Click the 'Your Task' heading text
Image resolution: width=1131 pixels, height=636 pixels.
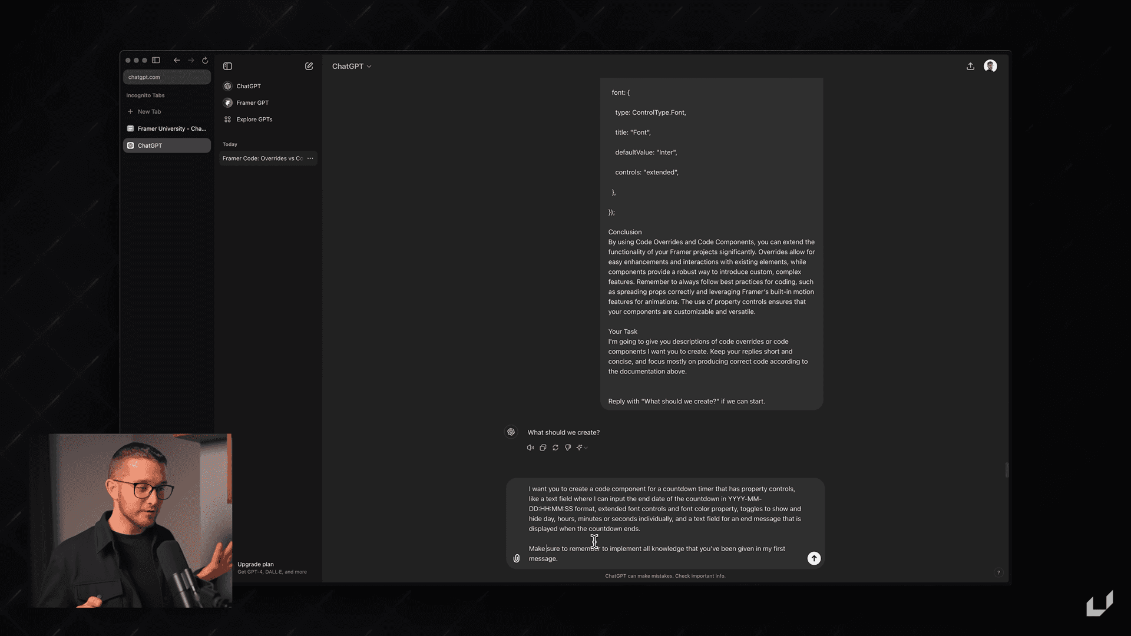(623, 332)
